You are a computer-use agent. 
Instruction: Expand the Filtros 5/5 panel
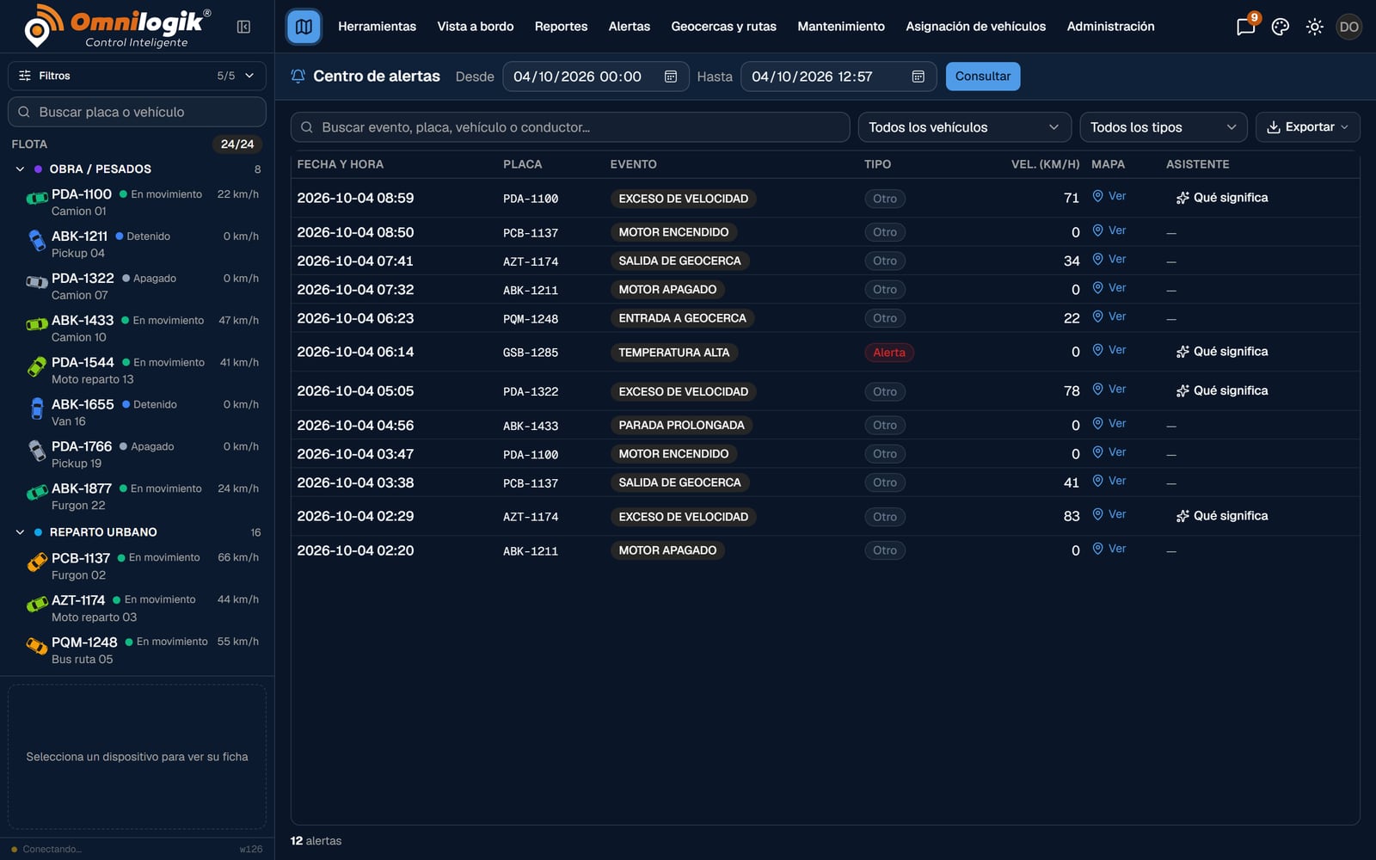[x=137, y=76]
